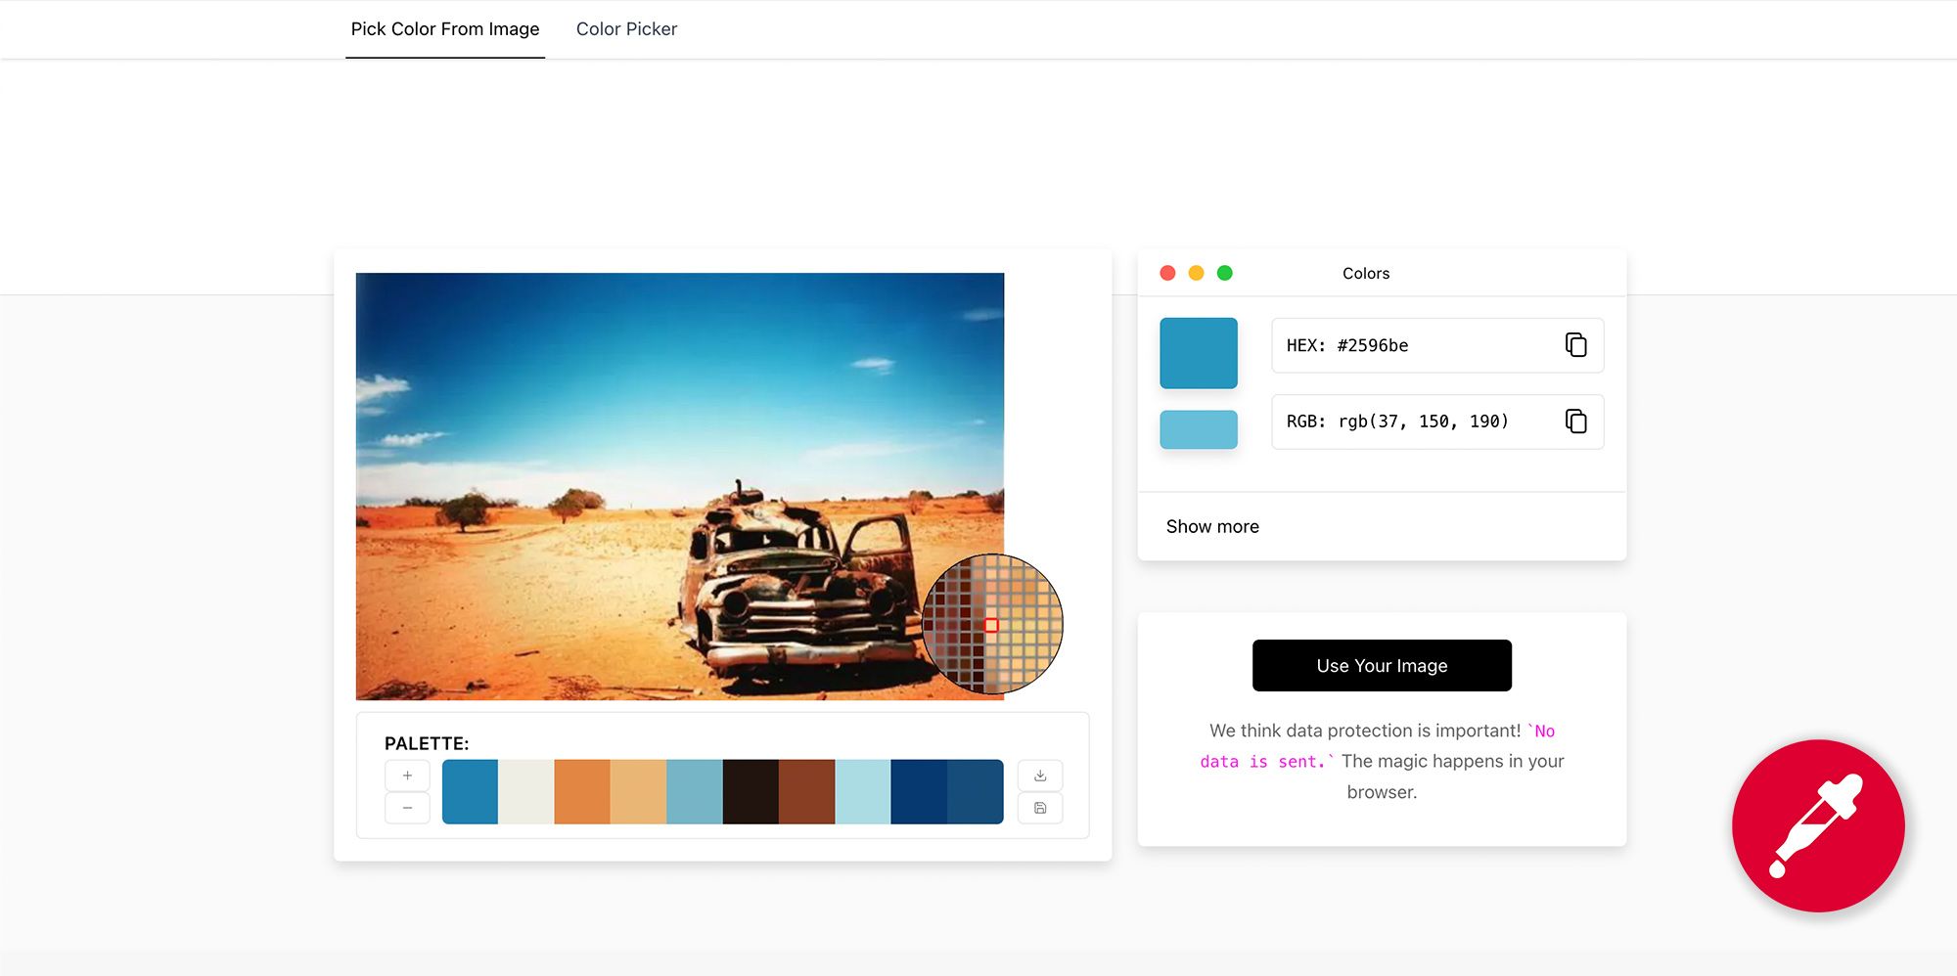Click the green traffic light on Colors panel
The width and height of the screenshot is (1957, 976).
(x=1224, y=273)
